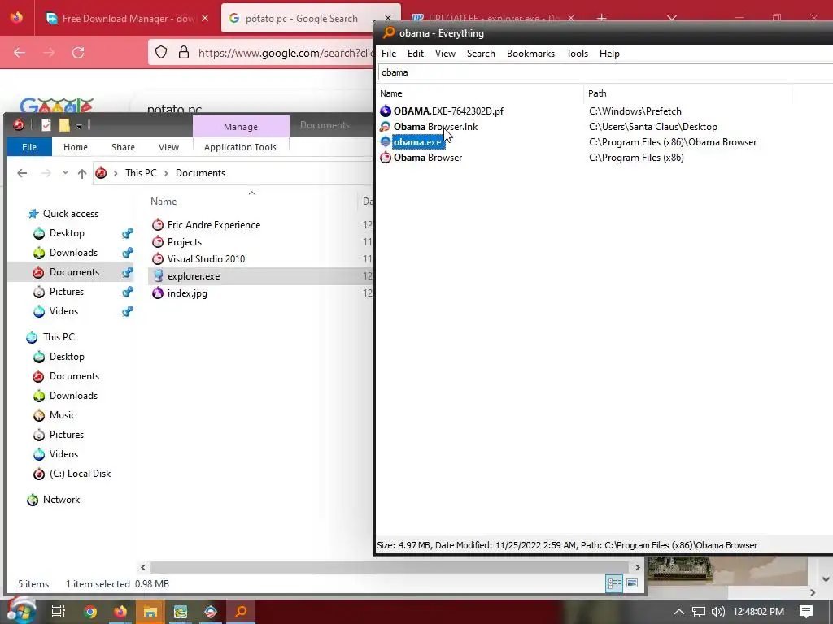Click the Obama Browser folder icon in results
Screen dimensions: 833x624
coord(386,158)
